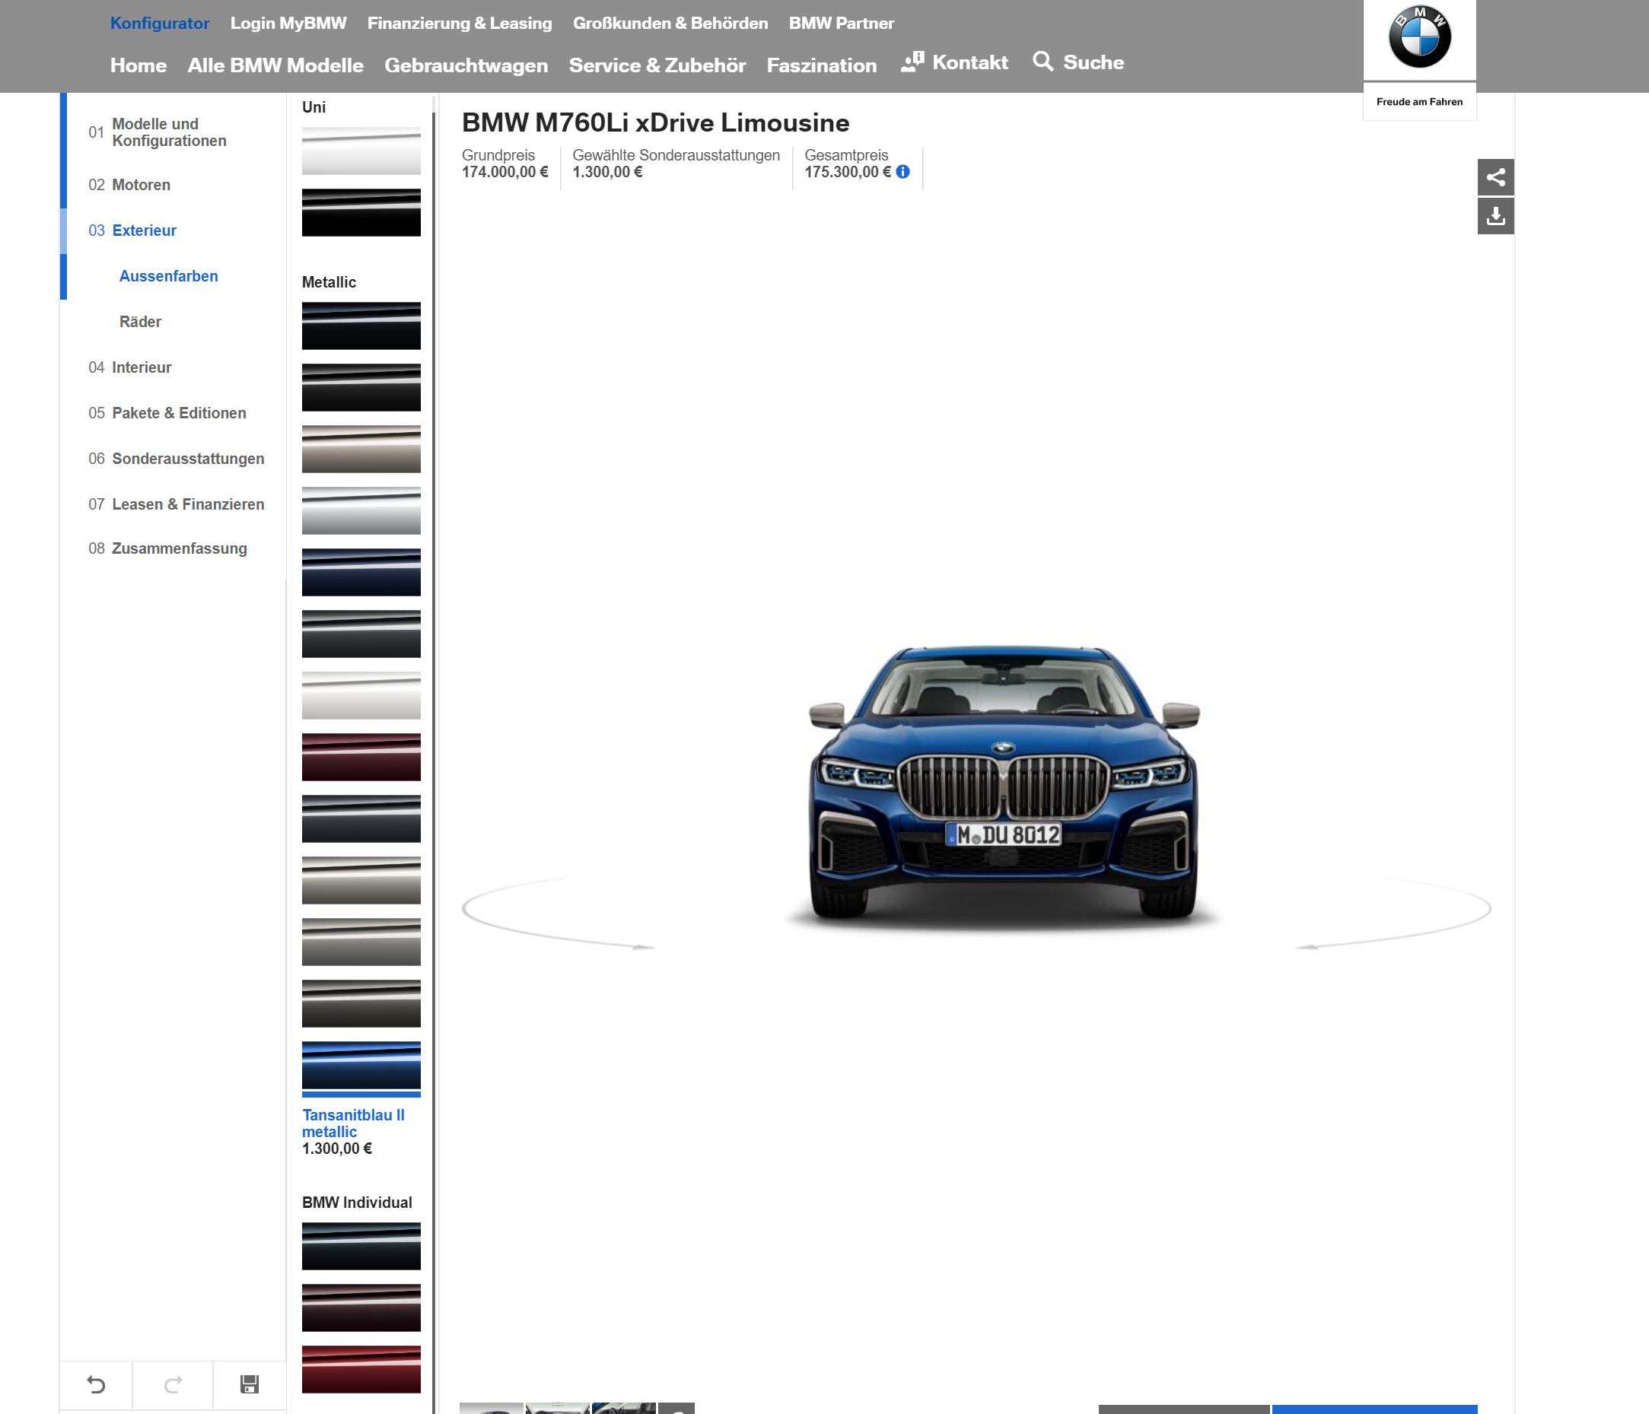Select the Tansanitblau II metallic swatch
Image resolution: width=1649 pixels, height=1414 pixels.
coord(361,1065)
